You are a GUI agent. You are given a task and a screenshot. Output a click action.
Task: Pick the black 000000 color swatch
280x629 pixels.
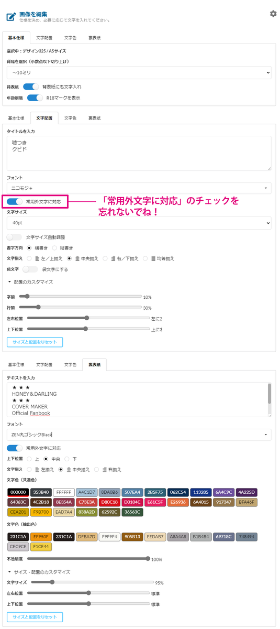[18, 492]
